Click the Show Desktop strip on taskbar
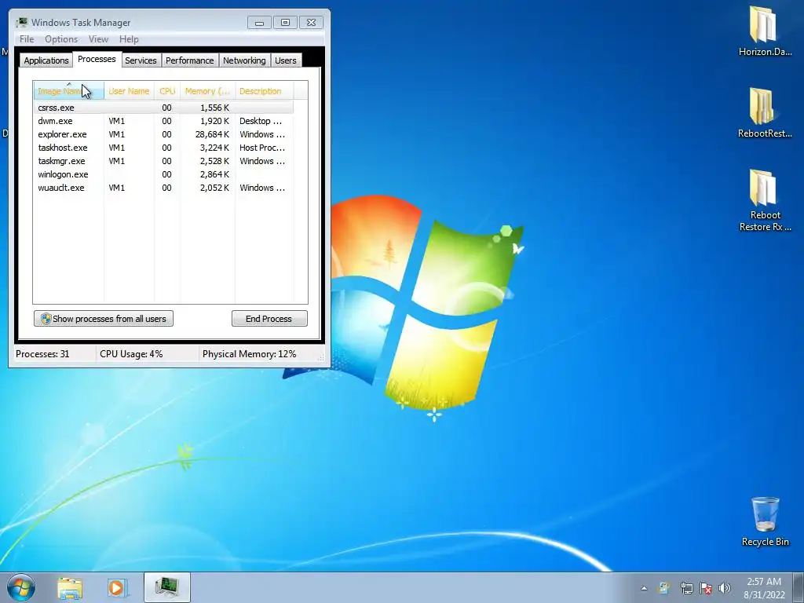Screen dimensions: 804x603 (x=799, y=587)
